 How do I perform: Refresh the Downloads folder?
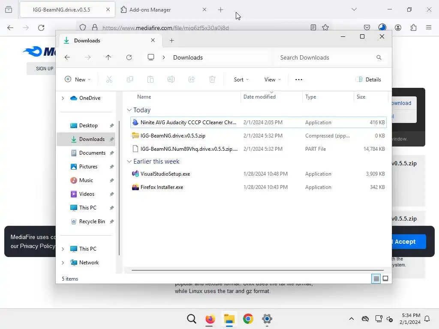pos(129,57)
